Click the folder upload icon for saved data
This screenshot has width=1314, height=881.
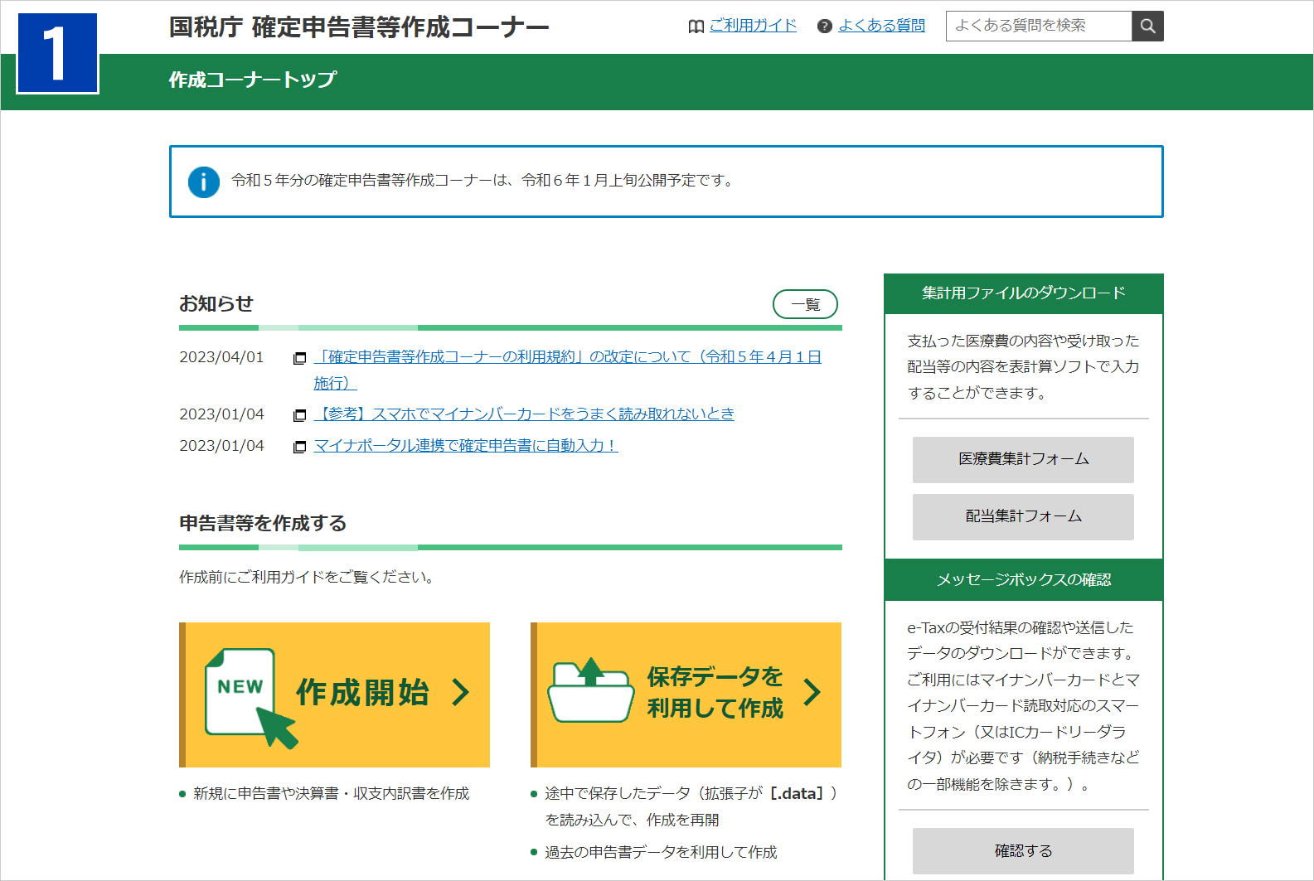(x=590, y=691)
